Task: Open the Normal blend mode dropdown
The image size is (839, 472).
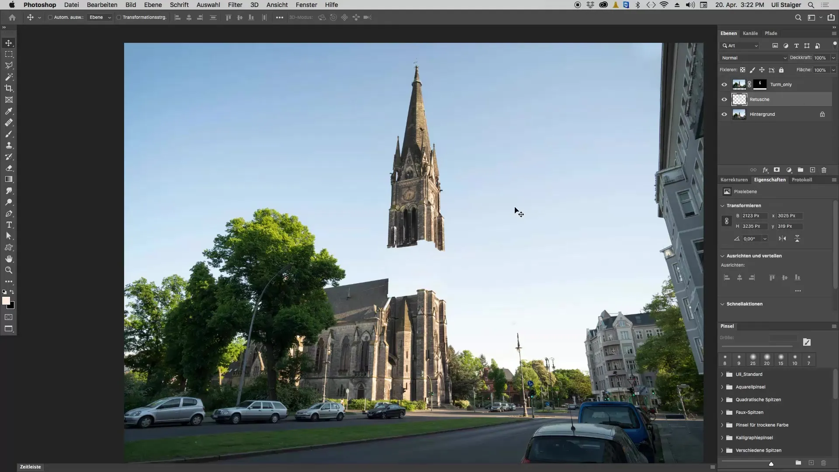Action: tap(754, 58)
